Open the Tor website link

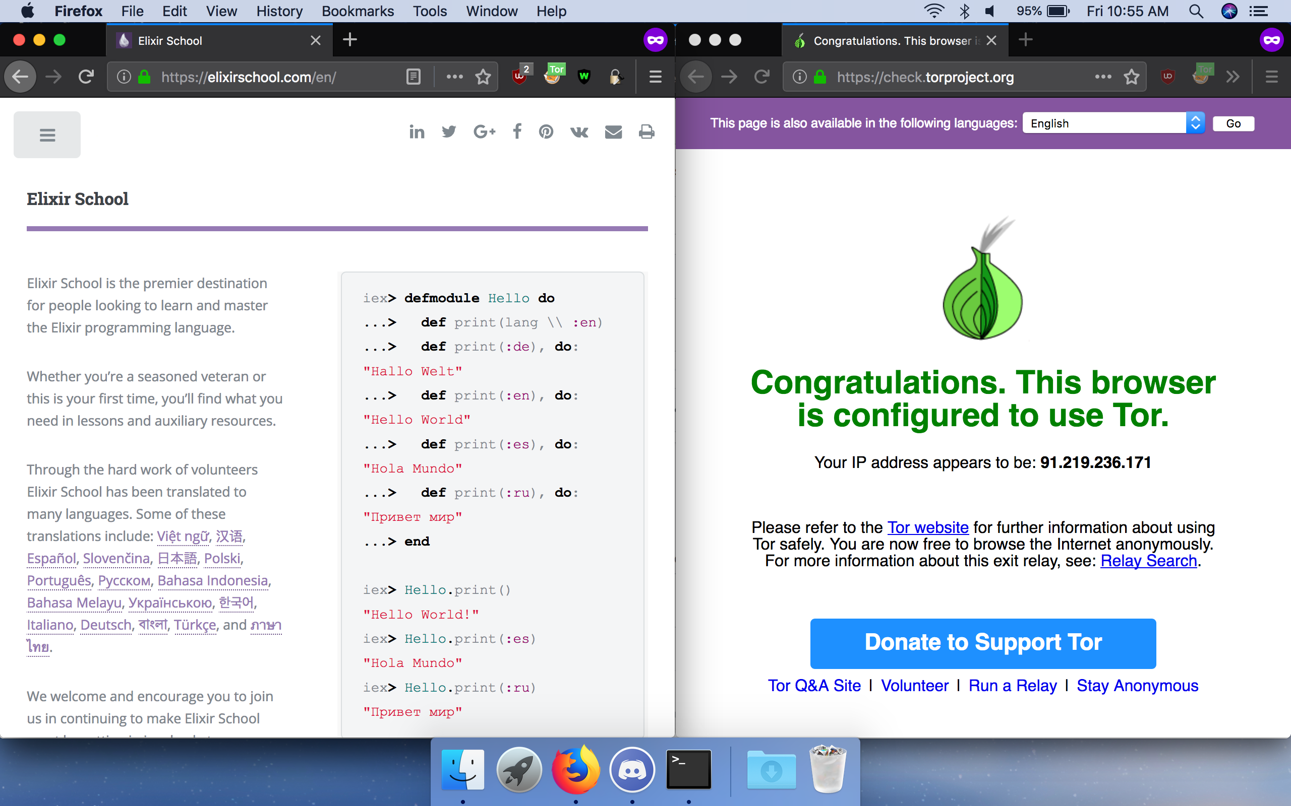click(928, 527)
